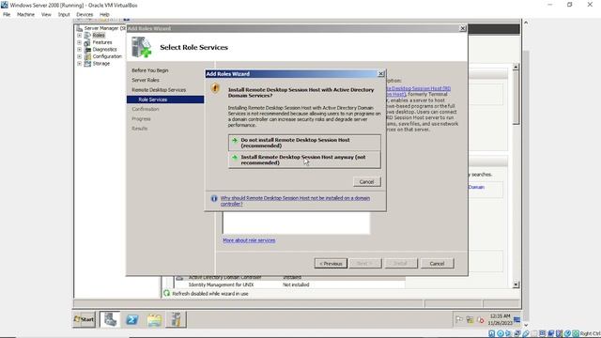Click Server Manager scrollbar down arrow
The width and height of the screenshot is (601, 338).
pyautogui.click(x=516, y=284)
